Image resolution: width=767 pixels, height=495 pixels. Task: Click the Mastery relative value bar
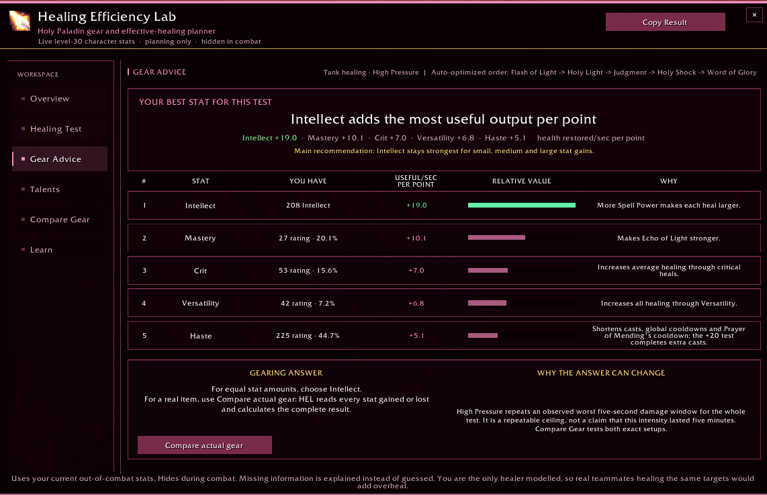point(521,238)
